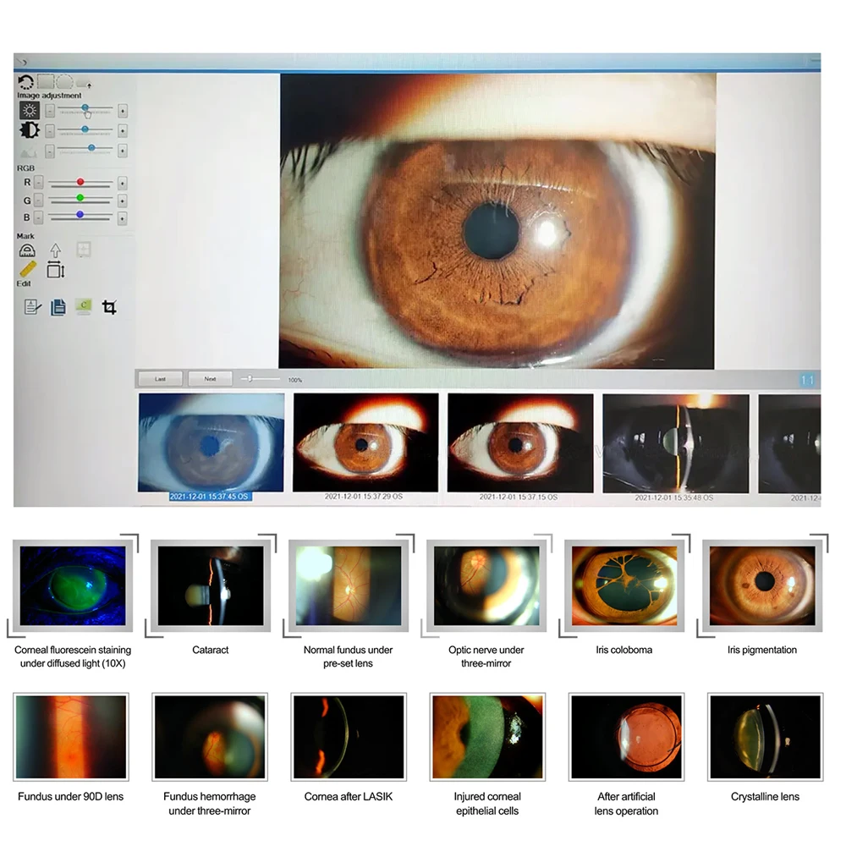
Task: Click the contrast slider handle
Action: tap(85, 129)
